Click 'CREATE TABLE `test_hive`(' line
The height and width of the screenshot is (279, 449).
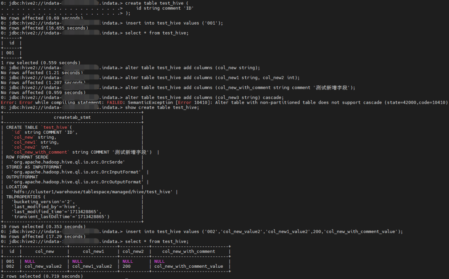pos(39,127)
